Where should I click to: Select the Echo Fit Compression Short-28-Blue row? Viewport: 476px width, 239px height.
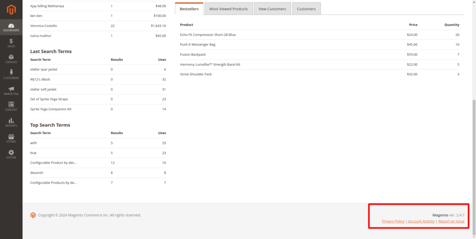pyautogui.click(x=319, y=34)
